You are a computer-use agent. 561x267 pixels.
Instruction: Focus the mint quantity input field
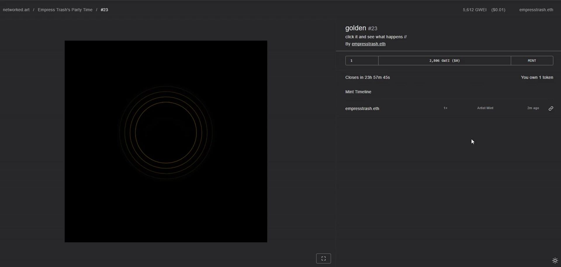362,61
